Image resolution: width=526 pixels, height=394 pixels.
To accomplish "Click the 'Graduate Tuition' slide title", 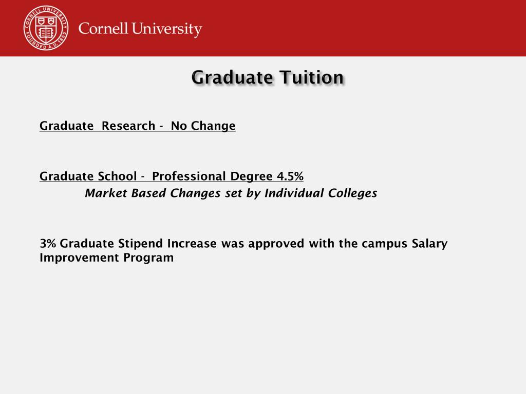I will pos(268,78).
